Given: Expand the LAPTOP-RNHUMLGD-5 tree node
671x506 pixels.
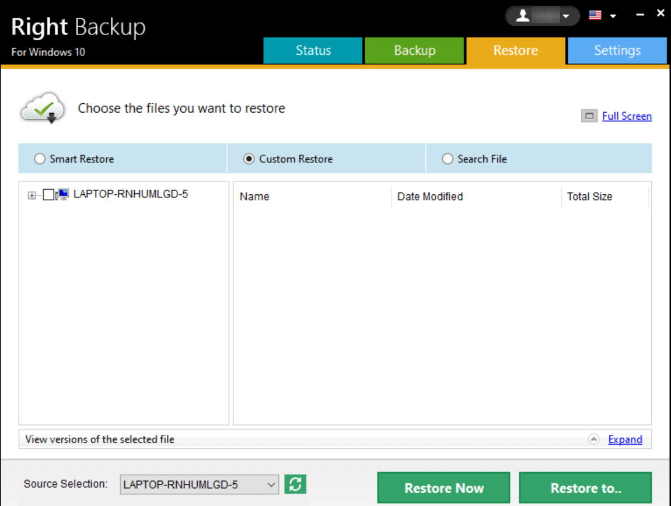Looking at the screenshot, I should 32,196.
